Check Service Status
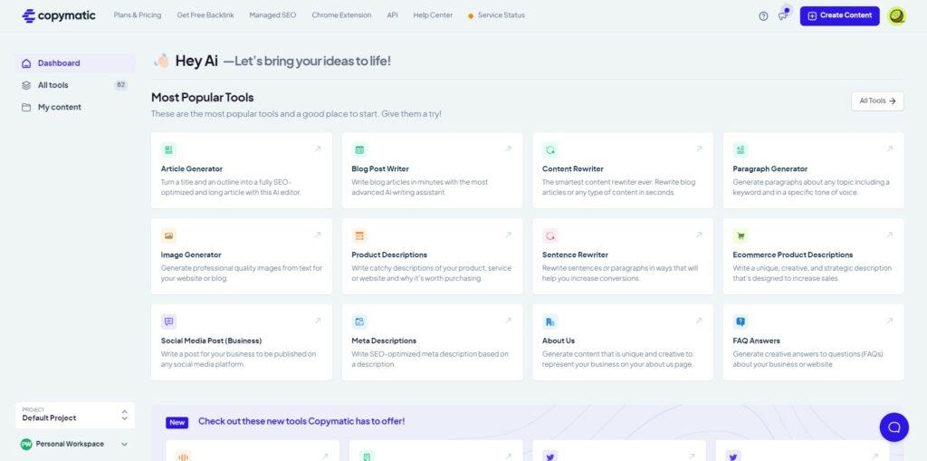 pos(496,15)
